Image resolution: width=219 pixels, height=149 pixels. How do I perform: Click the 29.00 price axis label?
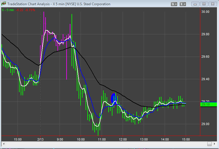pos(205,124)
